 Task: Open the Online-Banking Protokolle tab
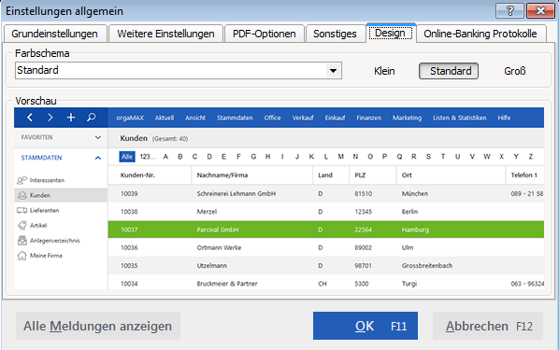tap(480, 34)
